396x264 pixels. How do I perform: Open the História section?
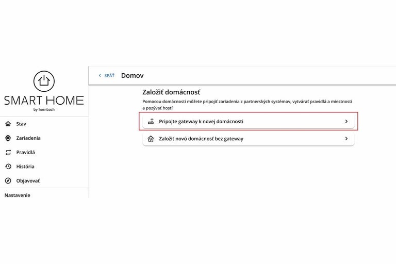point(25,167)
